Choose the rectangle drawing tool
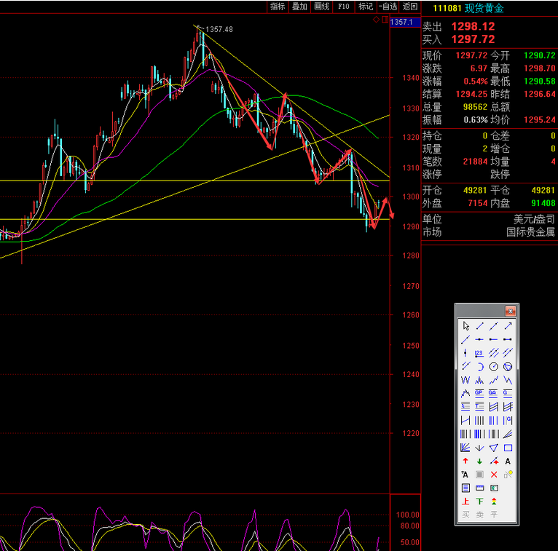 (x=508, y=448)
